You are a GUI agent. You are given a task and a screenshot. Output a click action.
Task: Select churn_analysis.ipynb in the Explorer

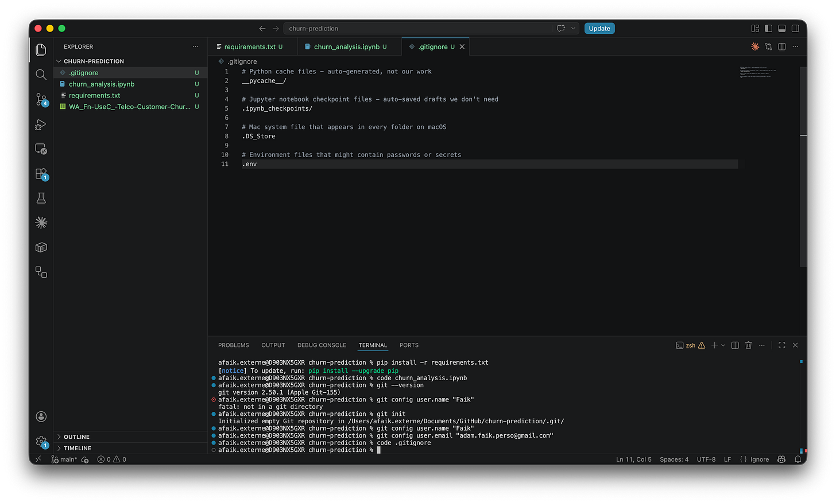[x=102, y=84]
